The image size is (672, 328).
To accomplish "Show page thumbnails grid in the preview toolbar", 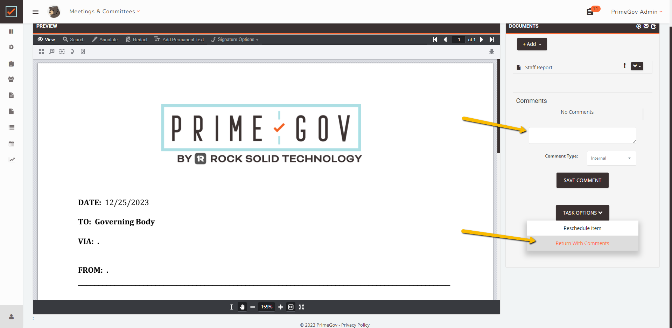I will point(41,51).
